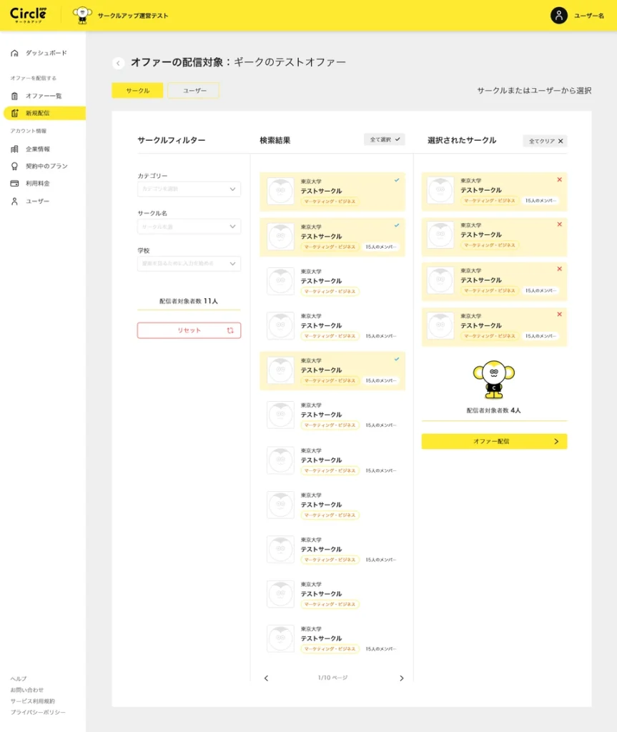Click the mascot above 配信者対象者数 4人
617x732 pixels.
click(494, 379)
